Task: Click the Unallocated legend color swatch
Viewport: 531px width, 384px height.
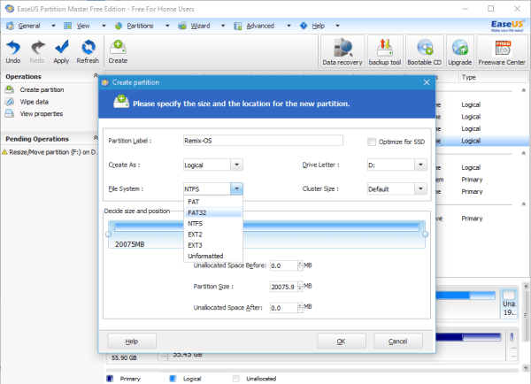Action: pos(236,378)
